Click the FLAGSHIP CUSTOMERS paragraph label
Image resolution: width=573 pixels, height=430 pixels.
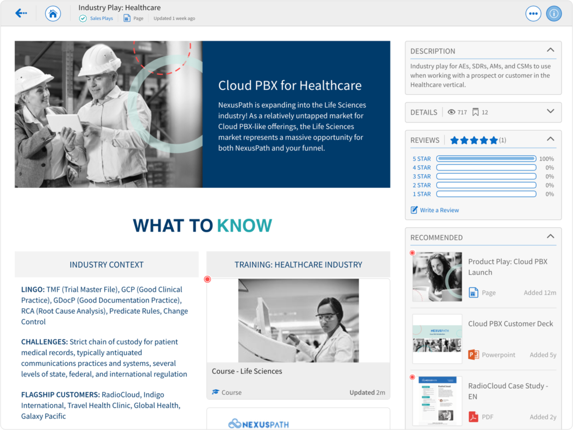coord(60,395)
